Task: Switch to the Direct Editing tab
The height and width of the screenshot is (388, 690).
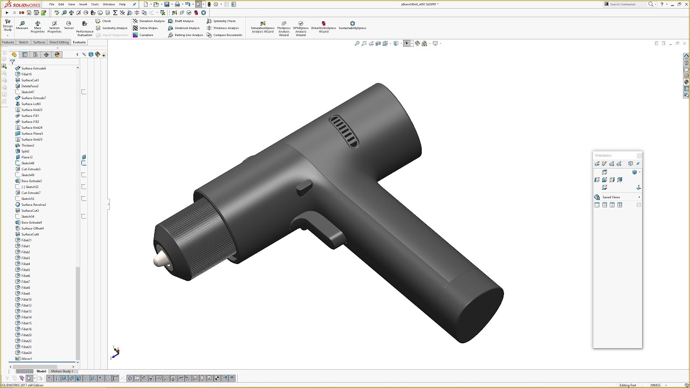Action: coord(59,42)
